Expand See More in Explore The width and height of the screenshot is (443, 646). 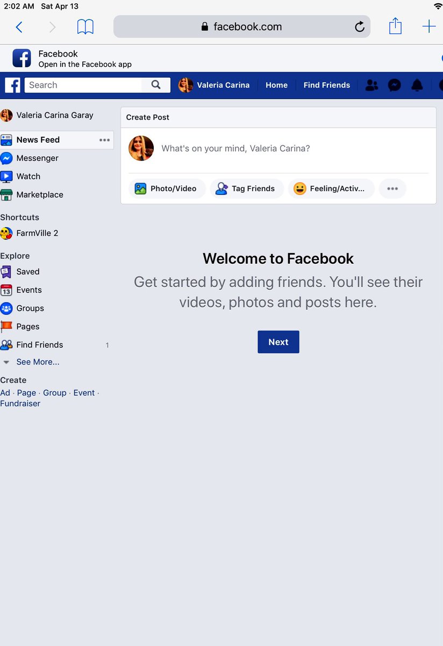tap(38, 362)
